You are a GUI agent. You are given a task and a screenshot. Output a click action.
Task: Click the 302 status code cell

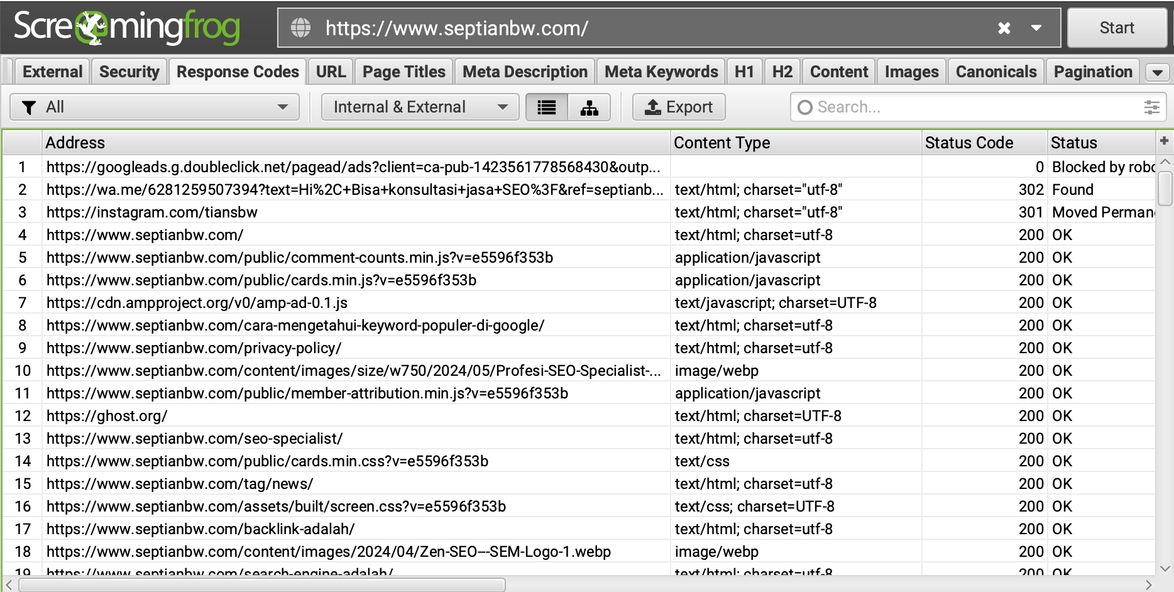pyautogui.click(x=984, y=189)
